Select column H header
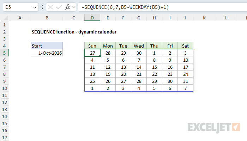247x141 pixels. point(155,18)
